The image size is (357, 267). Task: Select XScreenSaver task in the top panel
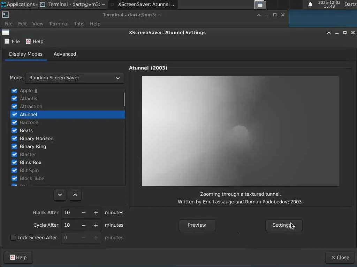(143, 4)
